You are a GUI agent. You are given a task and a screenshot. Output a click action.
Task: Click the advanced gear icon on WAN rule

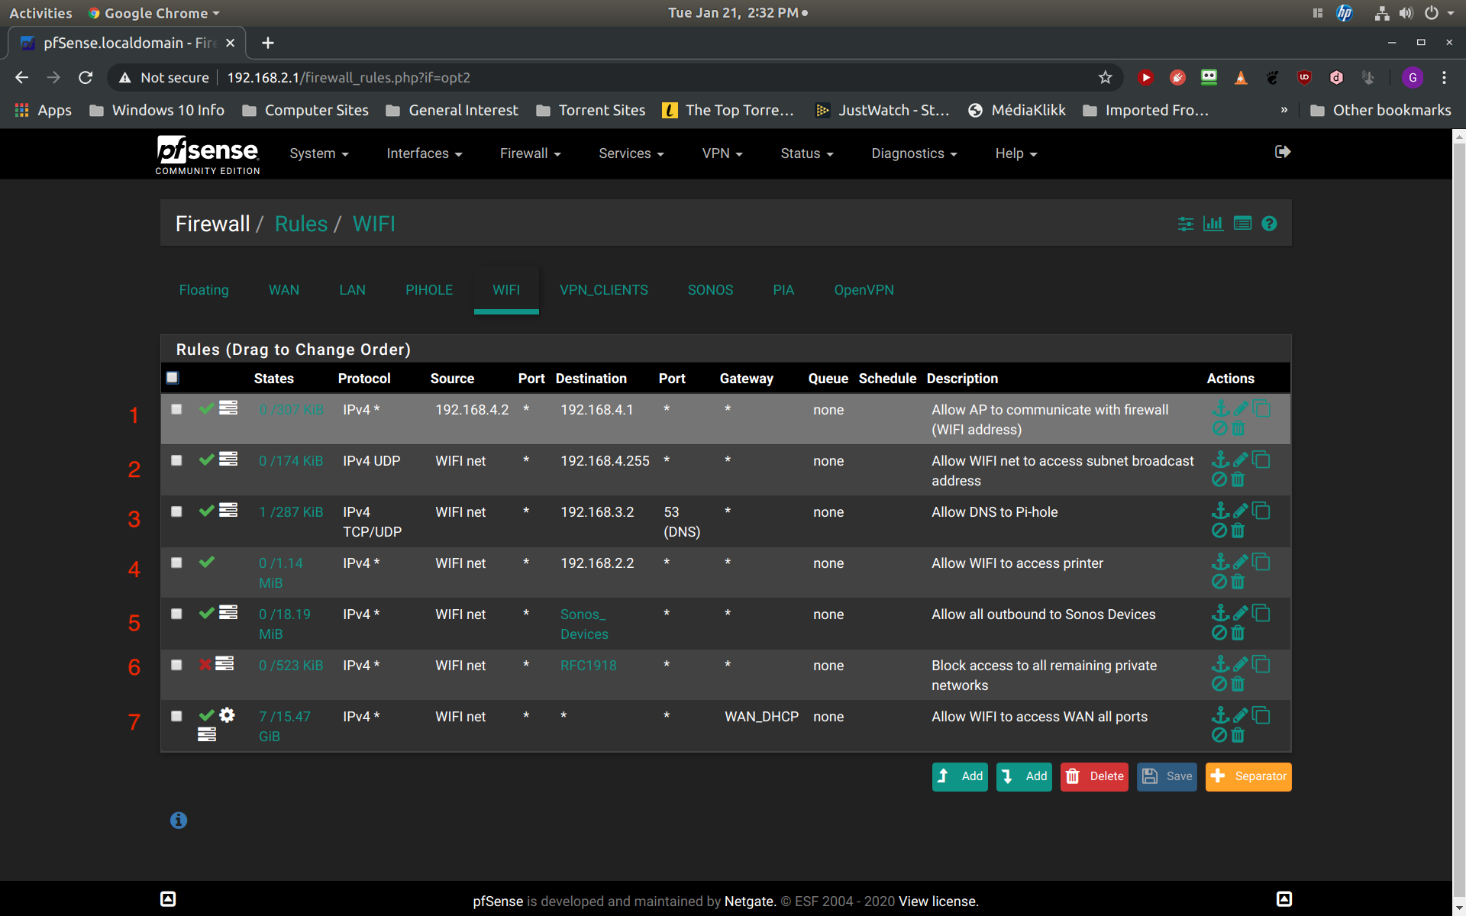click(x=227, y=715)
